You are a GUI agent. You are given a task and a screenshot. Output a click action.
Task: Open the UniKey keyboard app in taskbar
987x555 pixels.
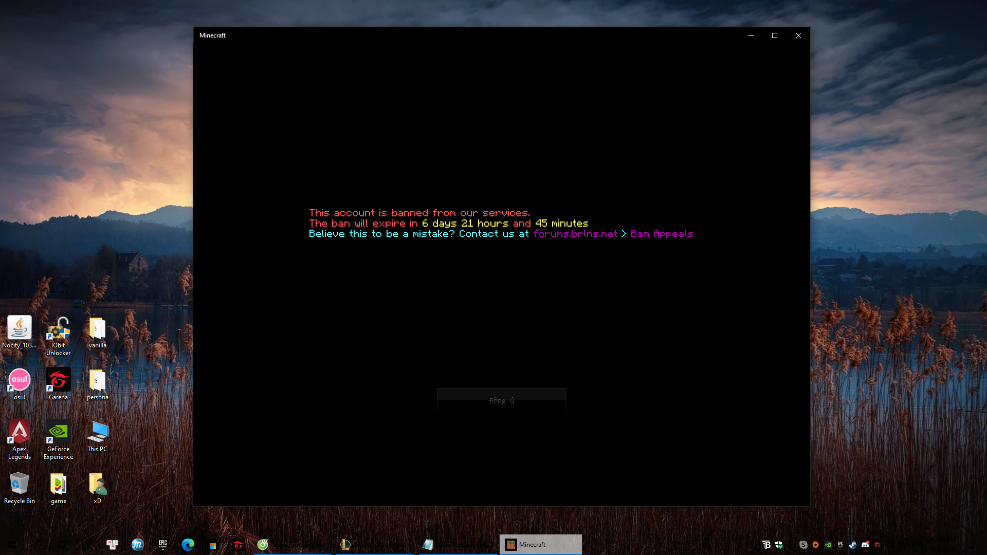pyautogui.click(x=112, y=545)
